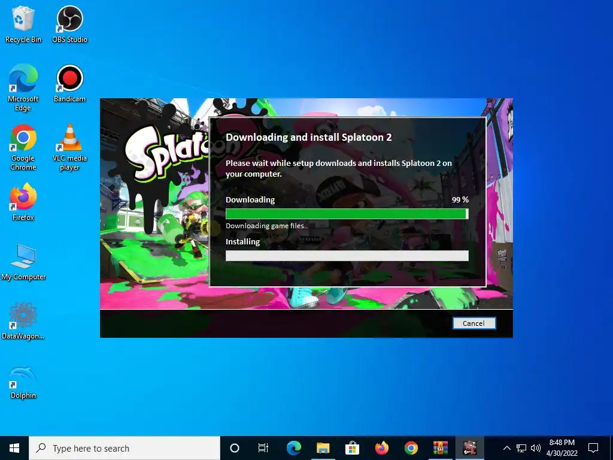The height and width of the screenshot is (460, 613).
Task: Switch to the Splatoon installer taskbar icon
Action: coord(470,448)
